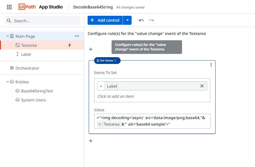Open the Add control dropdown arrow
Image resolution: width=255 pixels, height=167 pixels.
(127, 20)
